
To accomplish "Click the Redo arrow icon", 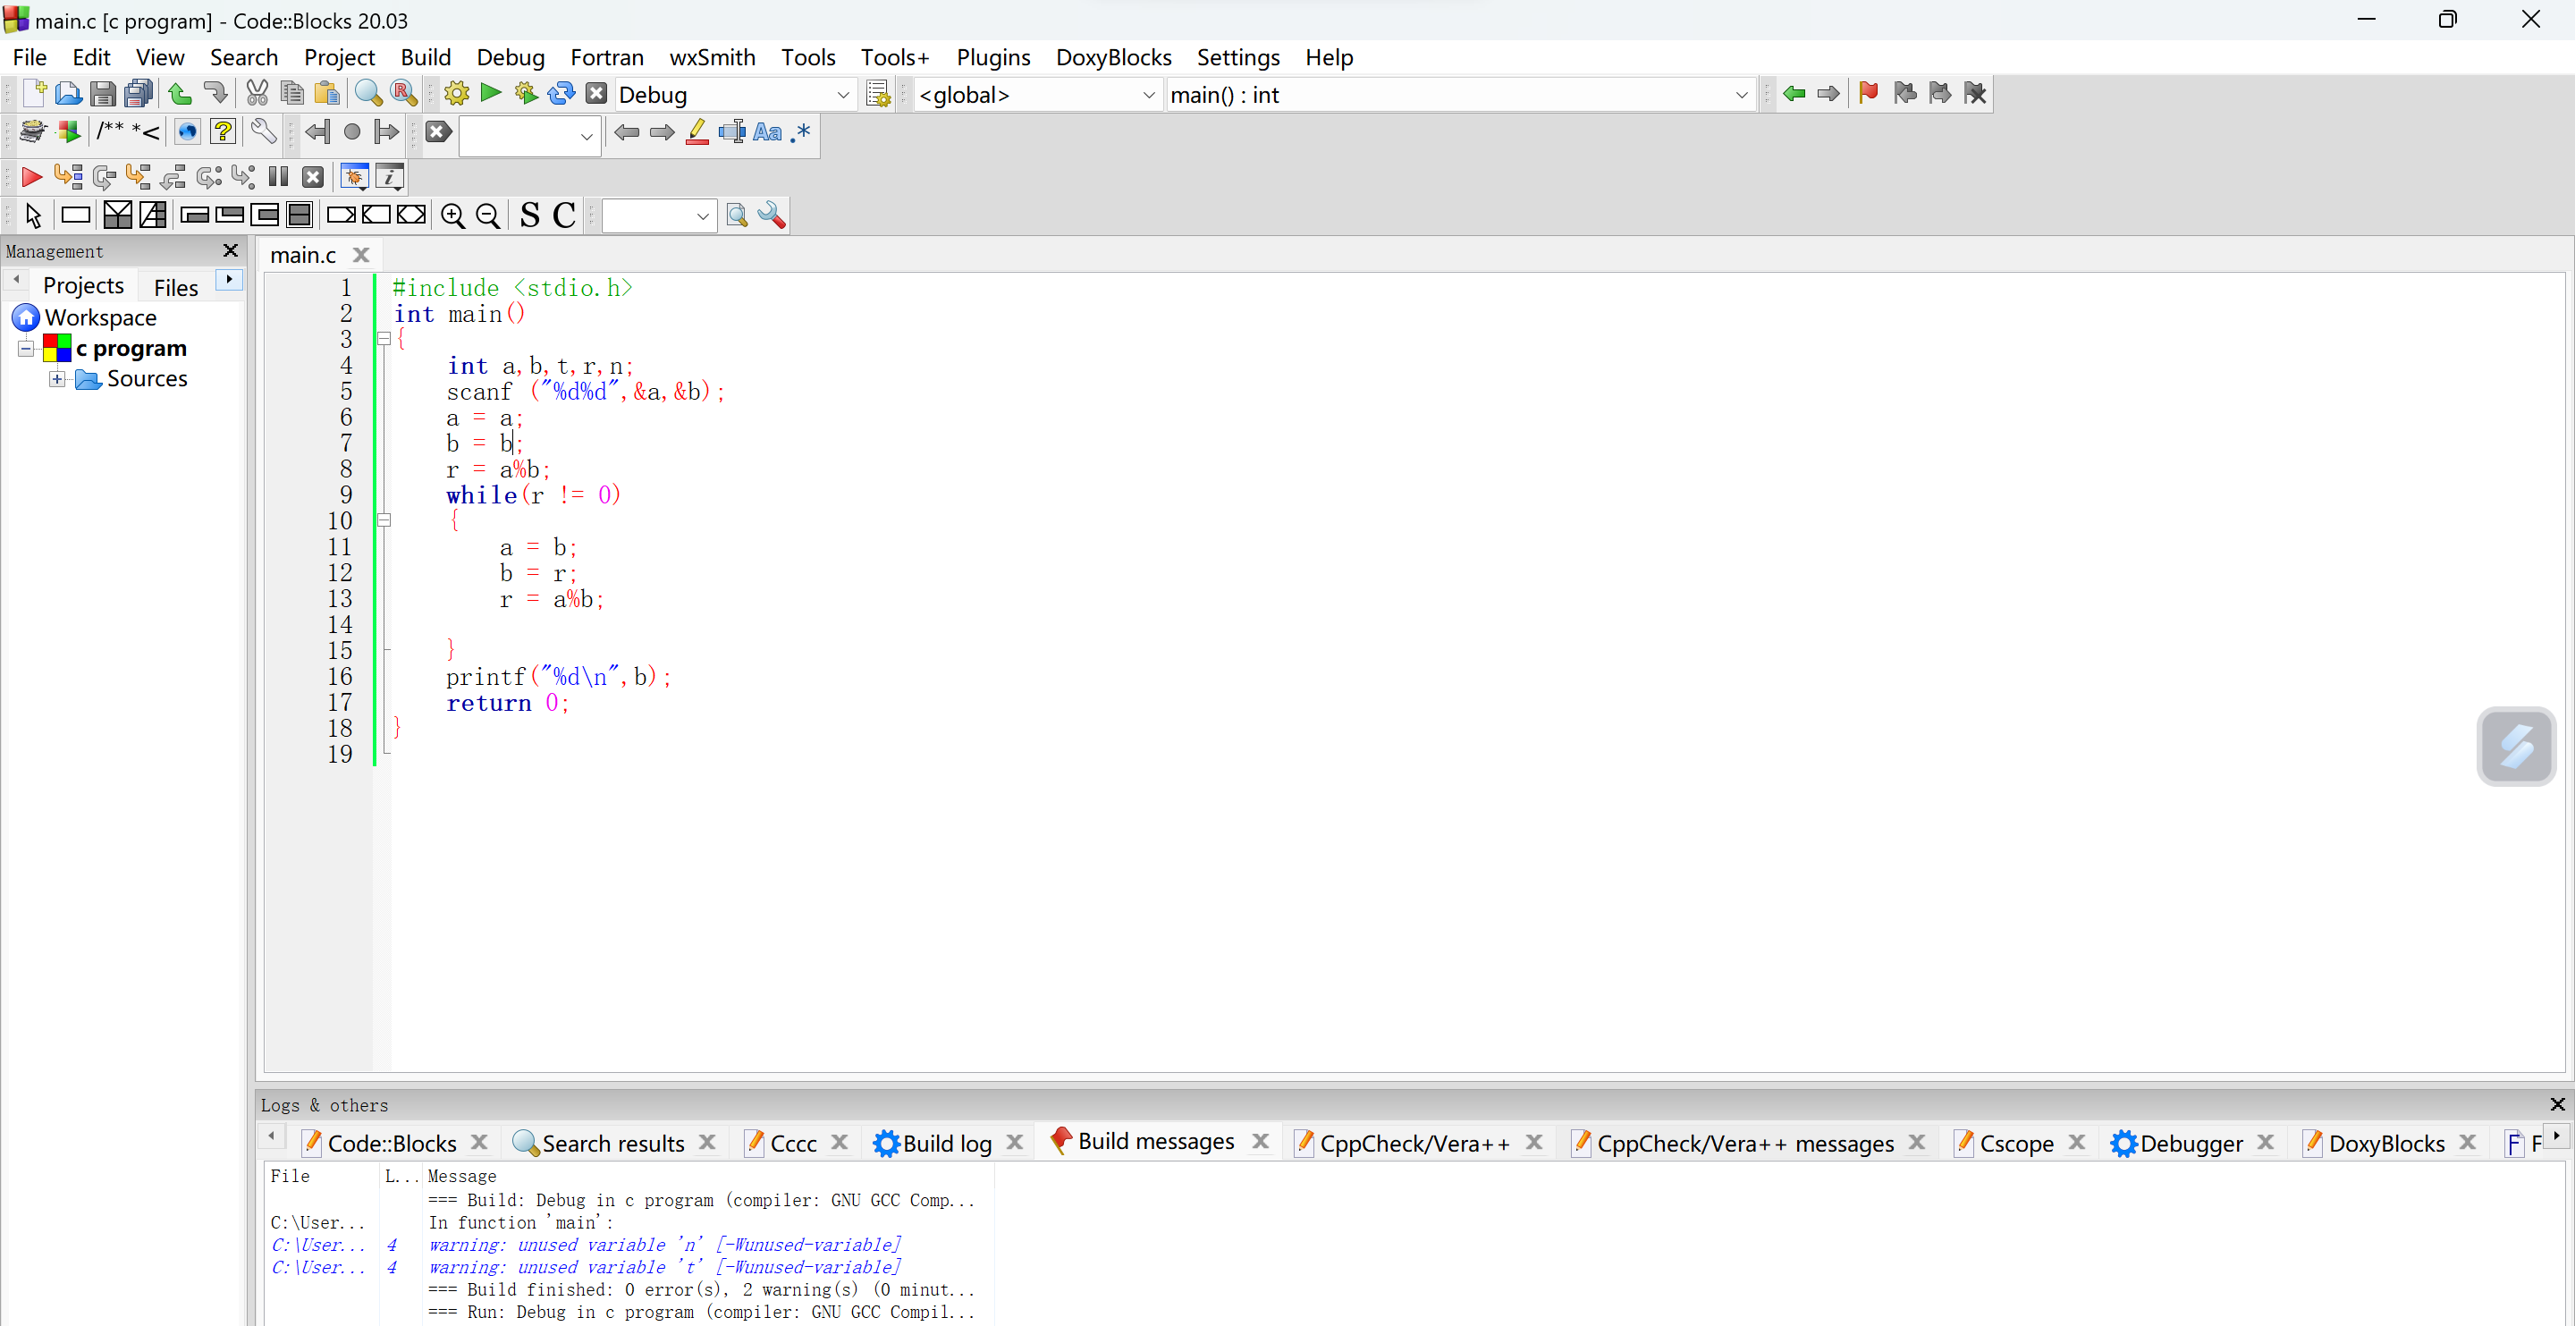I will [x=215, y=94].
